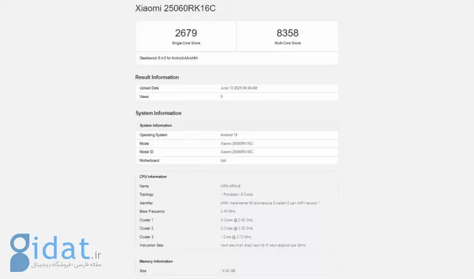The image size is (474, 279).
Task: Select the '1 Processor, 8 Cores' value
Action: [x=237, y=195]
